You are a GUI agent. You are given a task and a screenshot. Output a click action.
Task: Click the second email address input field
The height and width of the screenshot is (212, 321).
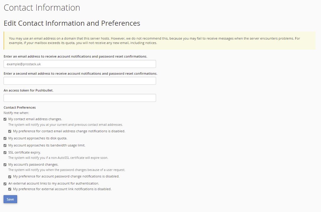pos(80,81)
